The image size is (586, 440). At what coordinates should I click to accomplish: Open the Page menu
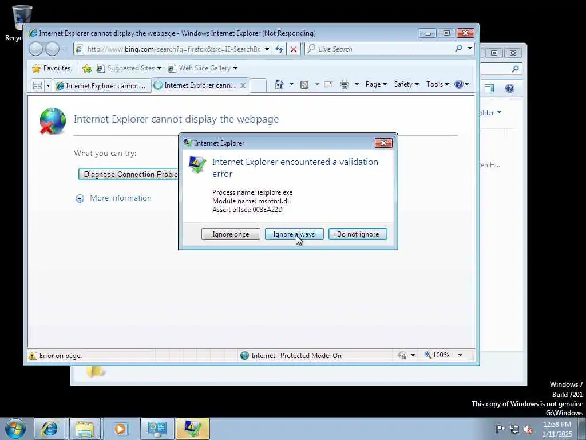(376, 84)
